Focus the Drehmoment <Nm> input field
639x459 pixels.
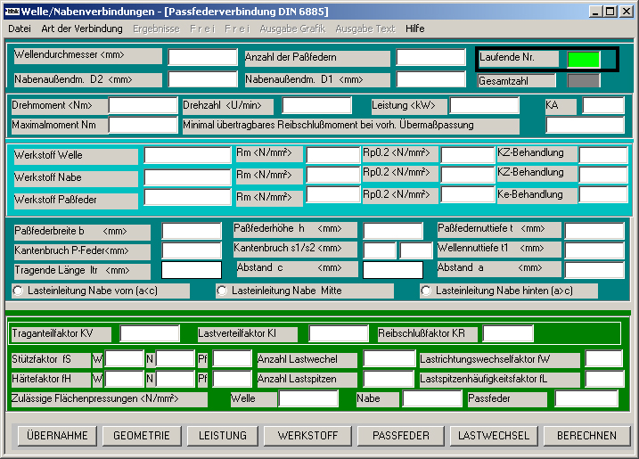click(x=143, y=105)
